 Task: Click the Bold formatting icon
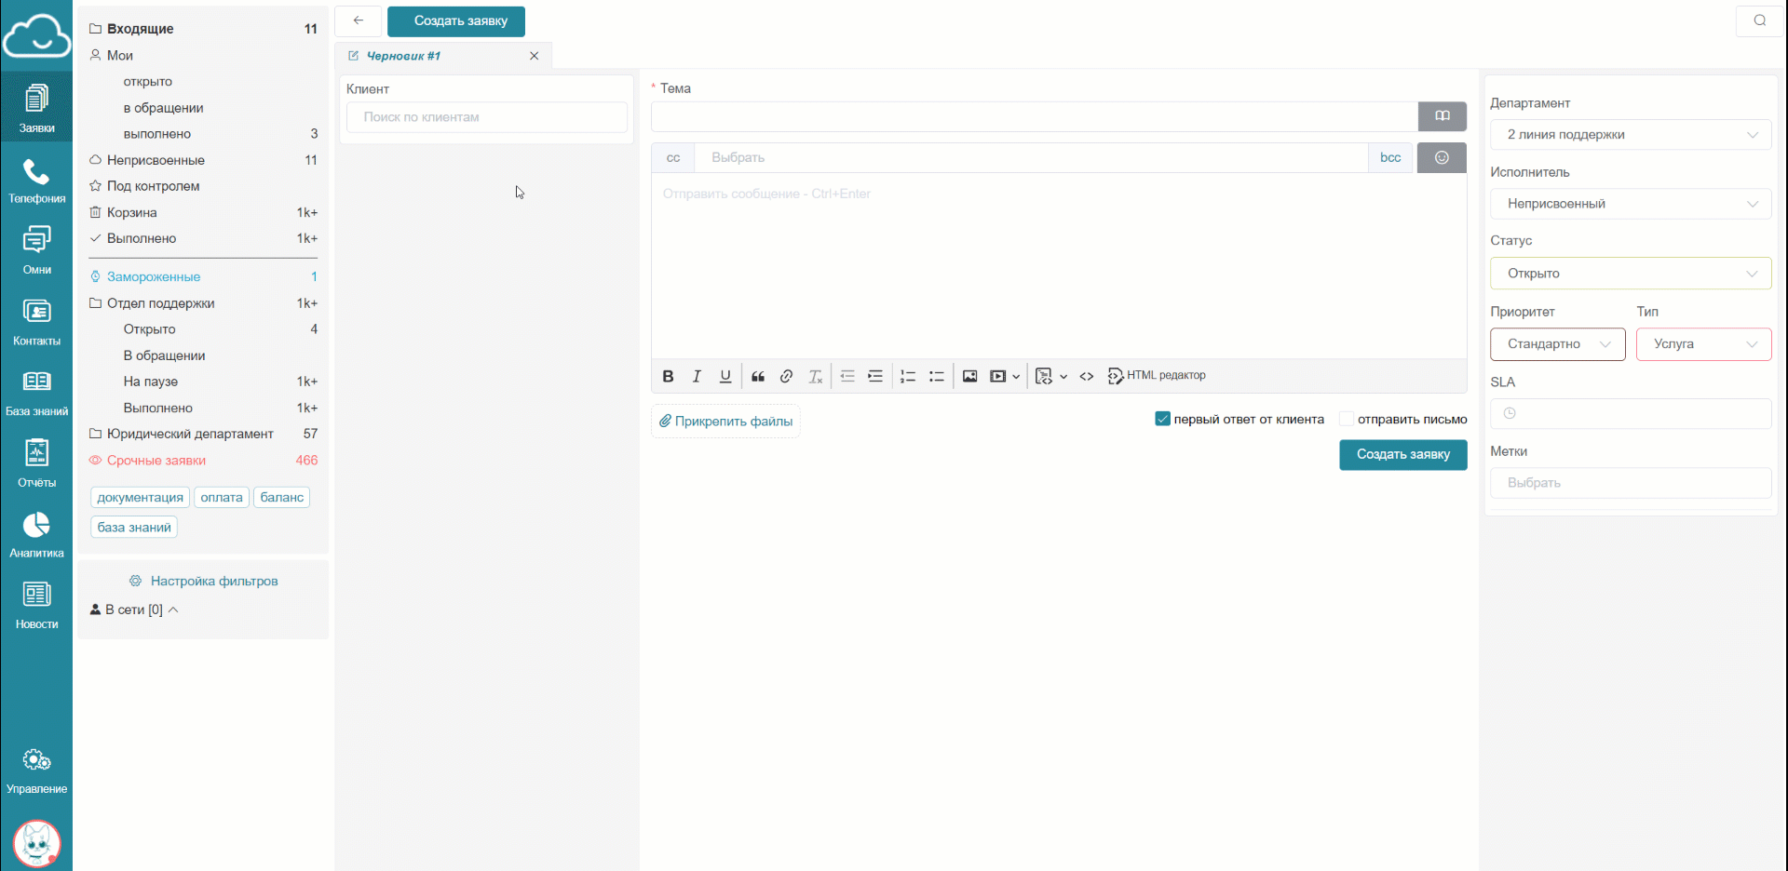point(668,376)
